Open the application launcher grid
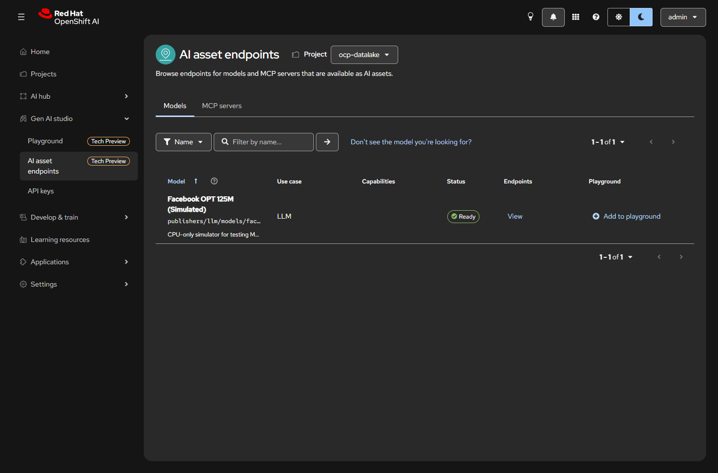 point(576,17)
